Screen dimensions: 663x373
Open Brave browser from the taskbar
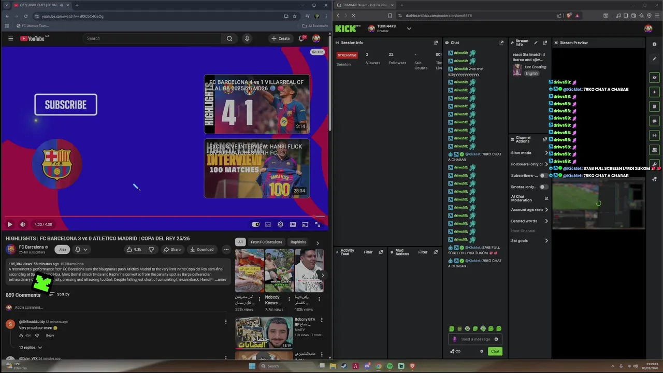(x=412, y=366)
